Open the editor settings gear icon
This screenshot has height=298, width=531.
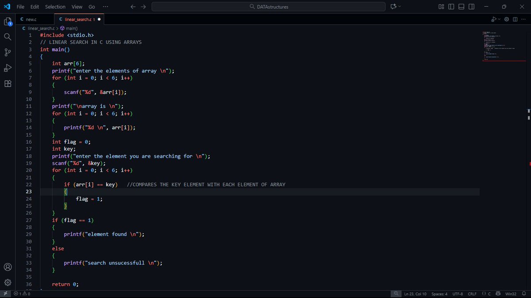coord(507,19)
